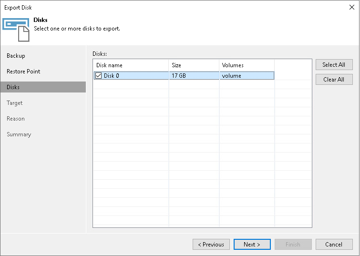Image resolution: width=360 pixels, height=256 pixels.
Task: Proceed with the Next button
Action: [252, 244]
